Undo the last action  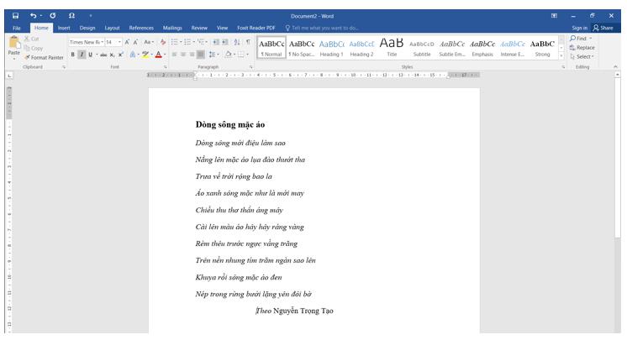pyautogui.click(x=33, y=16)
